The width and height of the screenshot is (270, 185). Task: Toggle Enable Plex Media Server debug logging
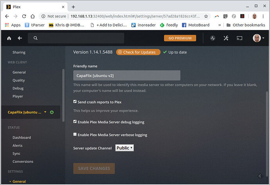pos(75,122)
